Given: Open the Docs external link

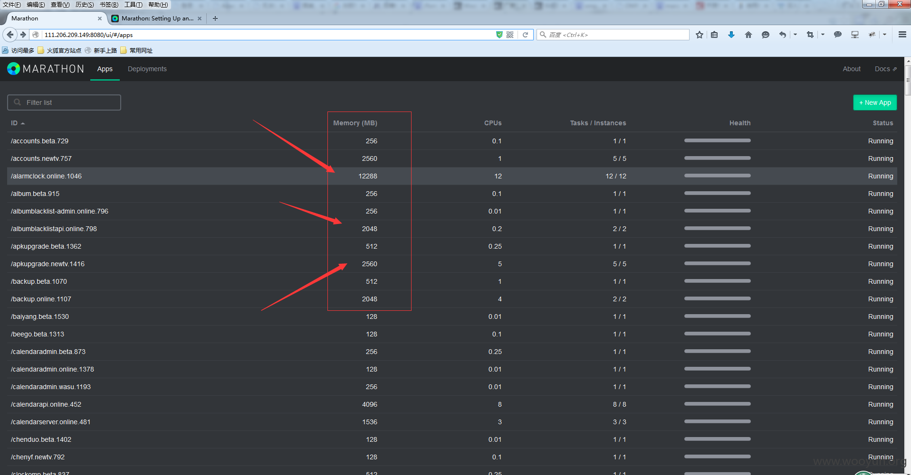Looking at the screenshot, I should tap(886, 69).
